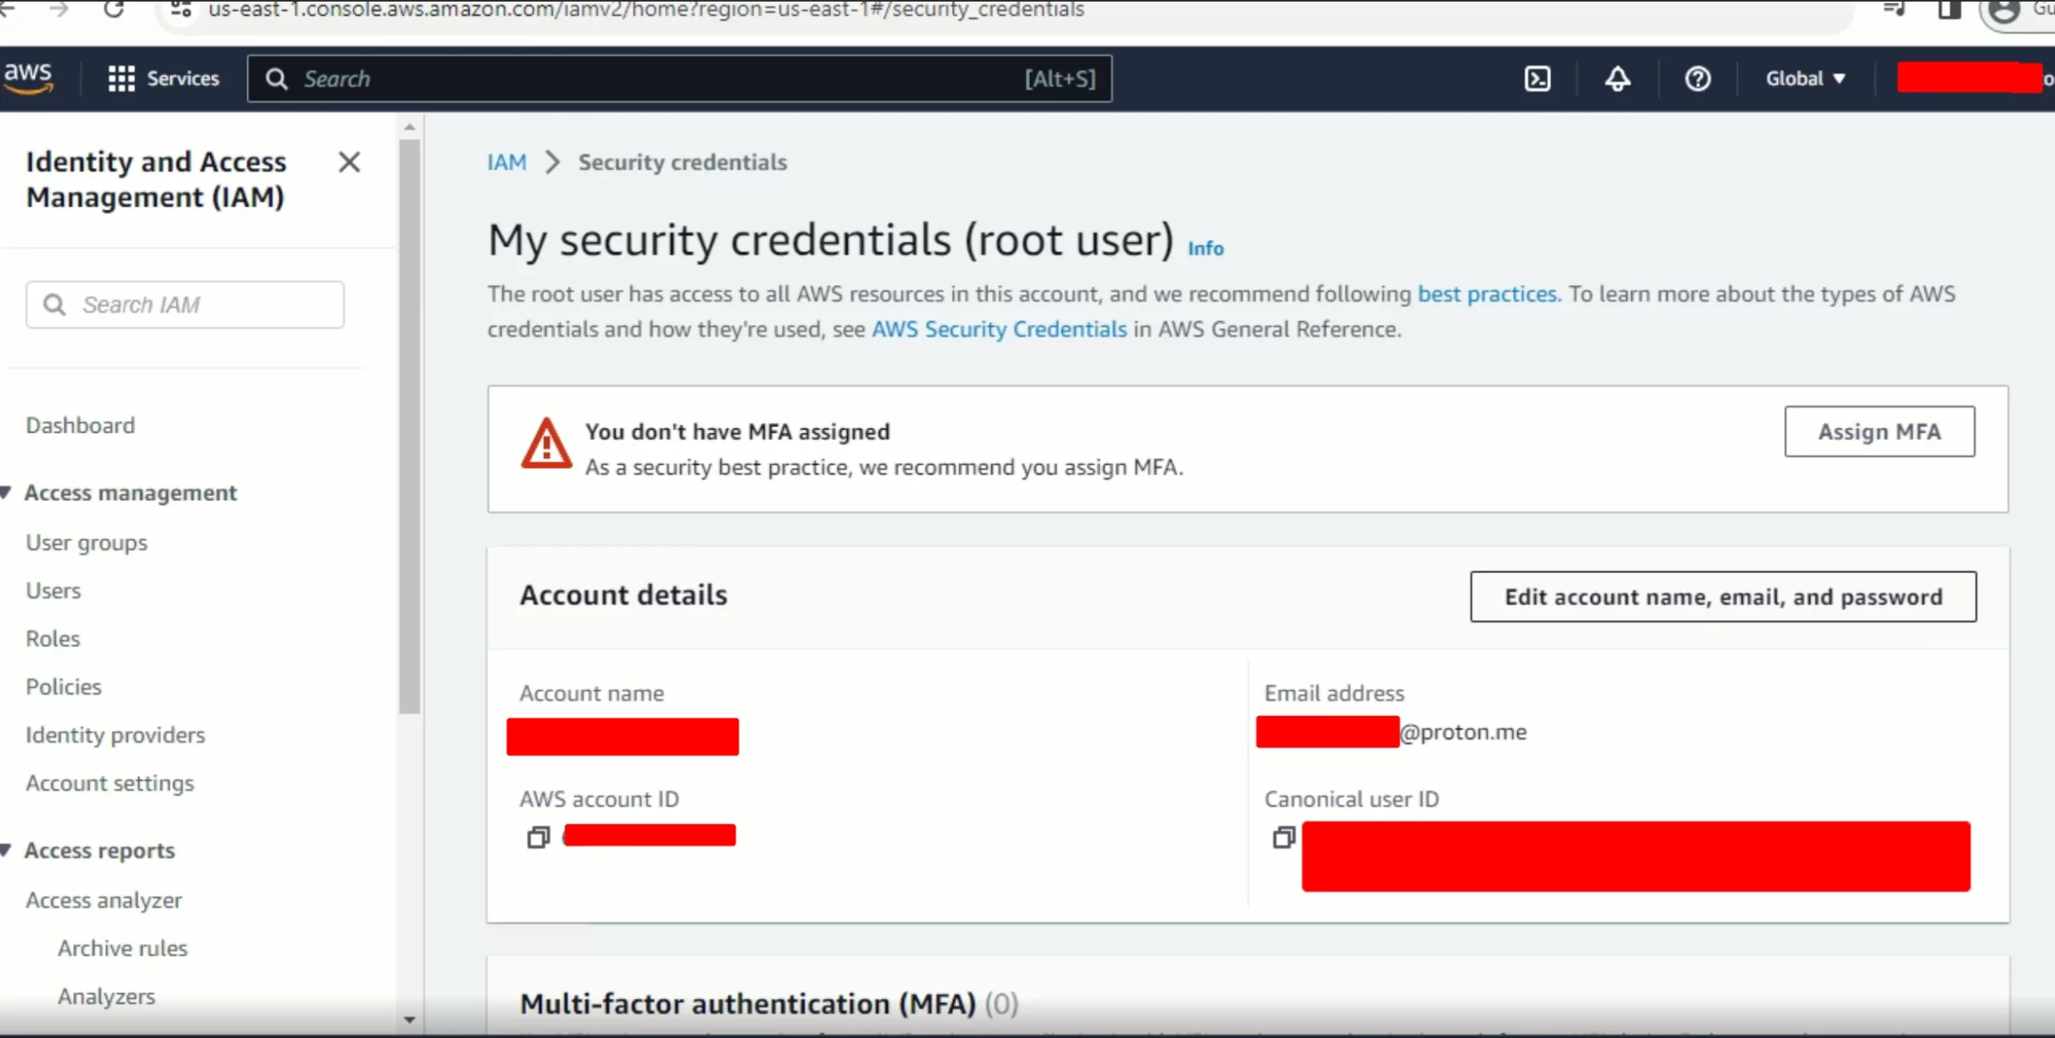Reload the browser page

[x=114, y=9]
